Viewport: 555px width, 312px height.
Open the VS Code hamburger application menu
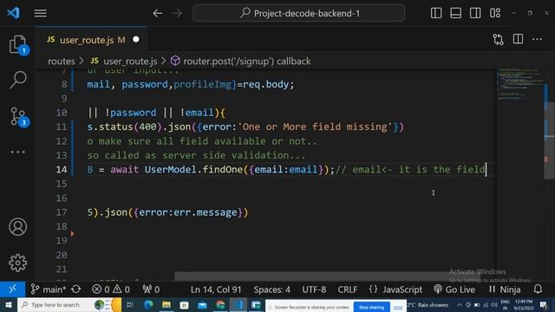point(41,14)
